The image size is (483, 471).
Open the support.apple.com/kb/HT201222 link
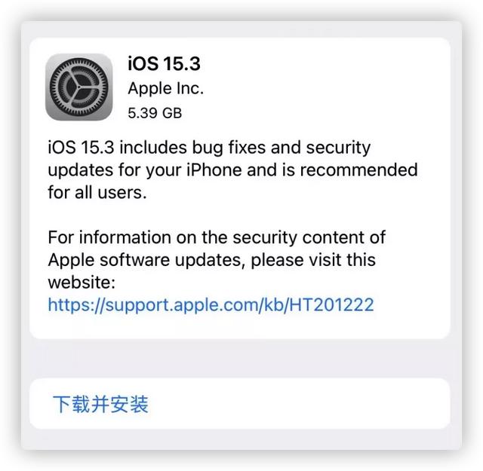[x=211, y=305]
